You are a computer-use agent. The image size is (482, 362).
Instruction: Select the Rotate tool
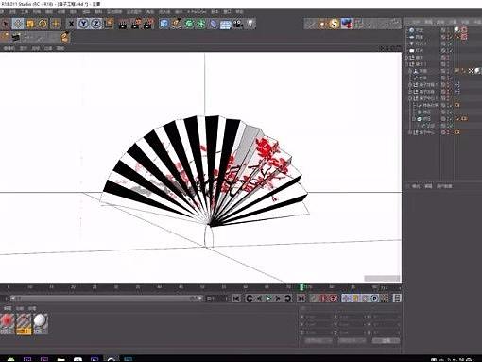[43, 24]
